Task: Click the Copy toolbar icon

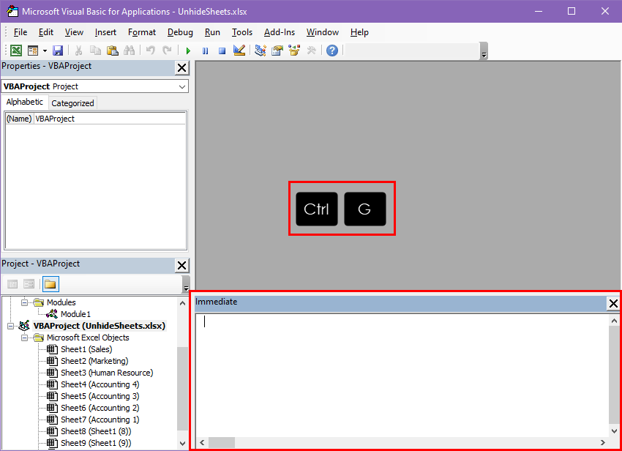Action: (95, 51)
